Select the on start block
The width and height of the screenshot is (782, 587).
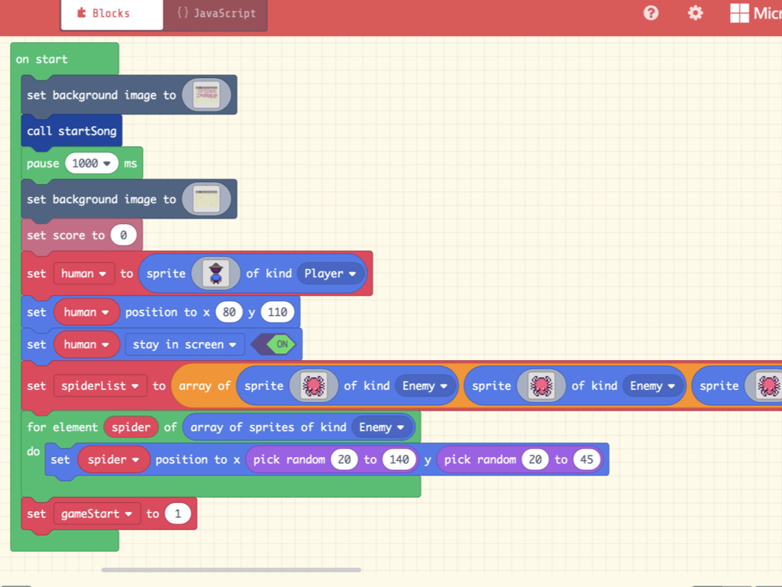(x=42, y=60)
